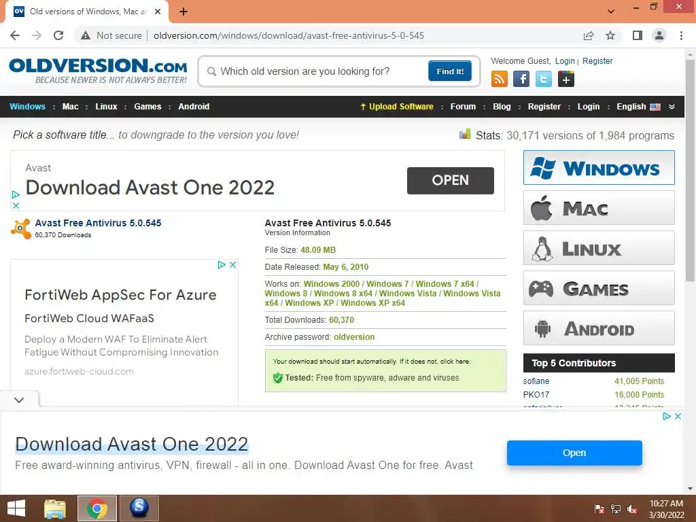Open the tab search dropdown arrow
Viewport: 696px width, 522px height.
pyautogui.click(x=611, y=12)
